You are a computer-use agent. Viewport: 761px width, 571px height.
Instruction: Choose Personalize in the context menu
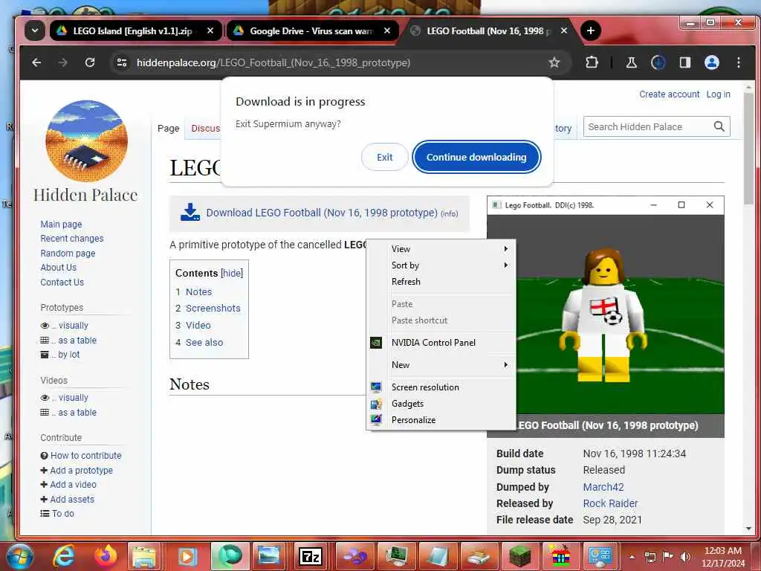point(441,420)
